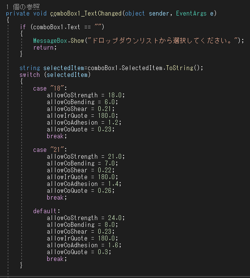Click allowCoAdhesion = 1.4 value
The width and height of the screenshot is (250, 278).
pos(113,184)
